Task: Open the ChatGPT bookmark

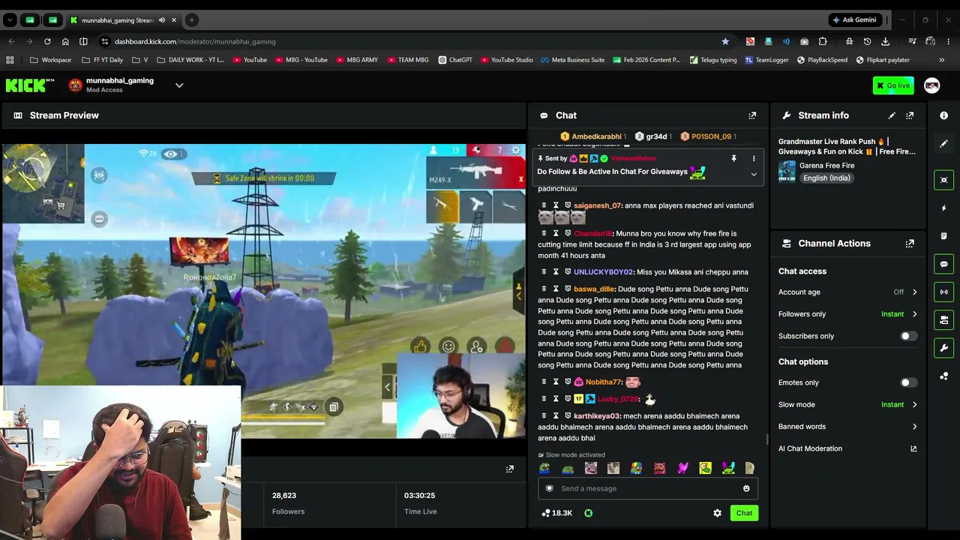Action: click(x=455, y=60)
